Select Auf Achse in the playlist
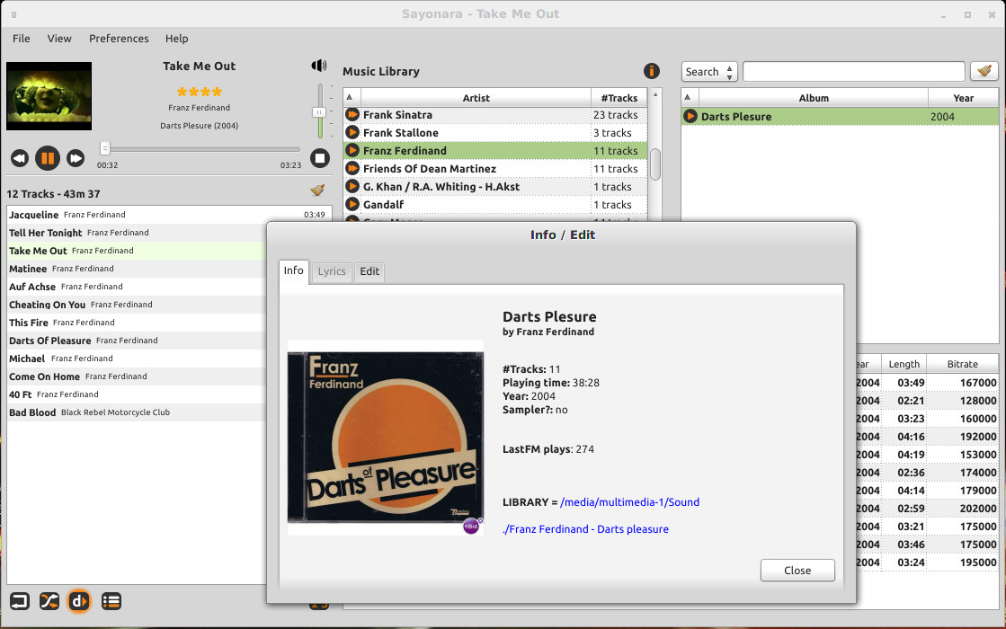This screenshot has height=629, width=1006. tap(138, 287)
